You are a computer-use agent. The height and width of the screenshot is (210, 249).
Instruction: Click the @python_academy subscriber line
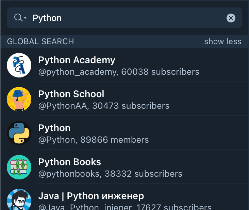point(119,72)
